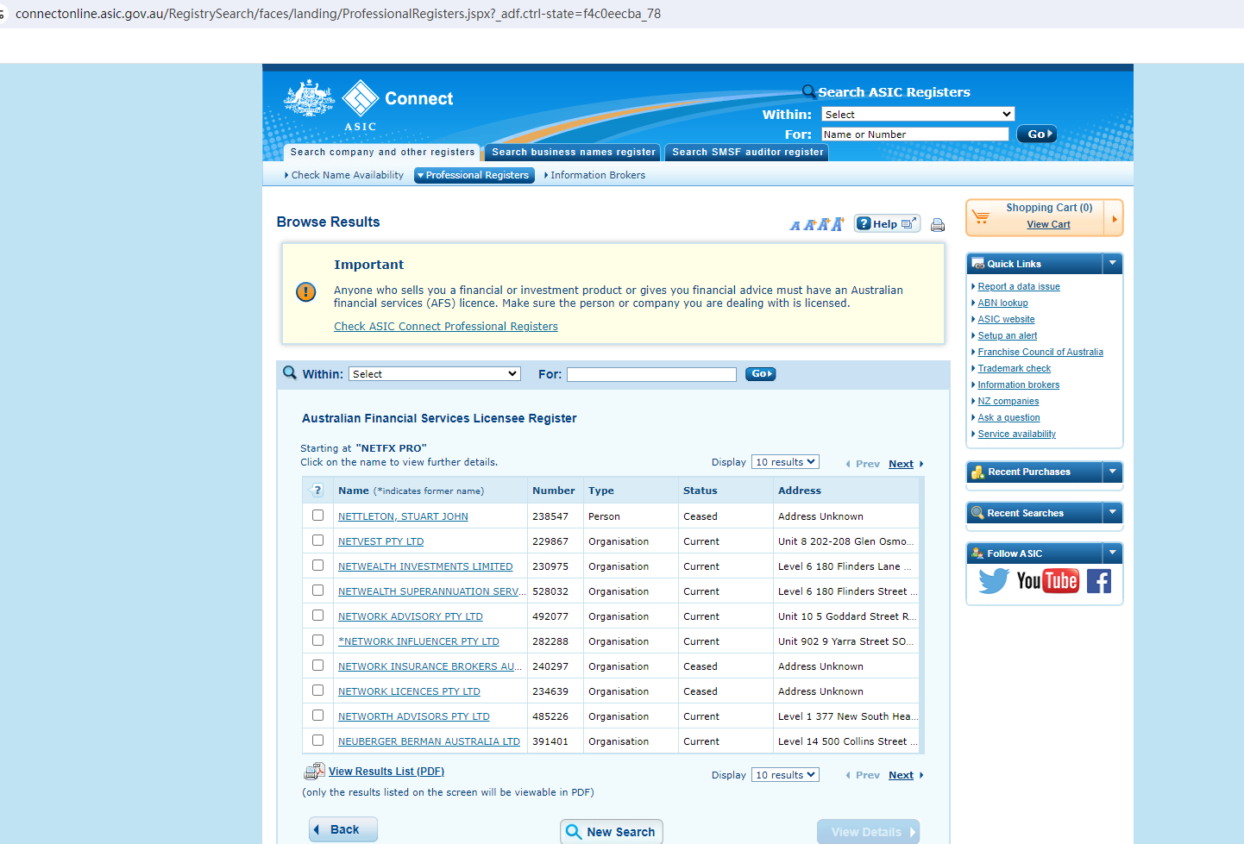This screenshot has height=844, width=1244.
Task: Print this page using the printer icon
Action: point(938,225)
